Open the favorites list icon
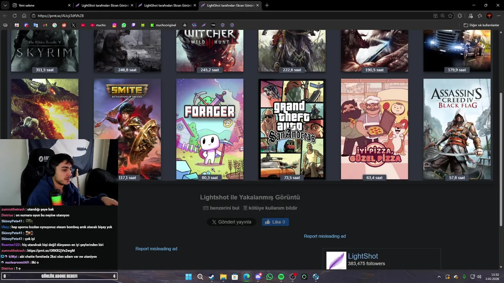 (x=480, y=16)
